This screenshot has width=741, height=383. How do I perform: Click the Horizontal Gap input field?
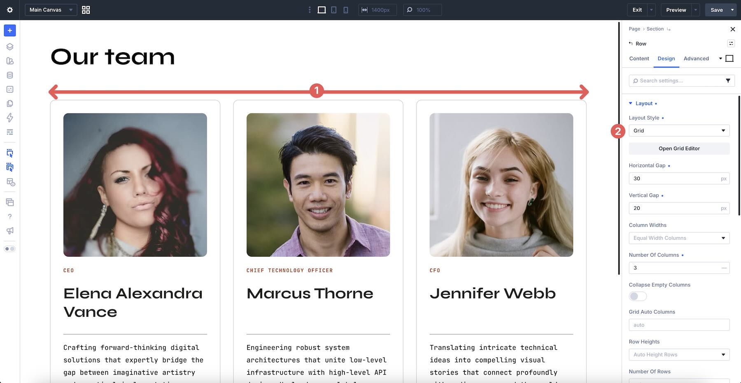click(679, 179)
